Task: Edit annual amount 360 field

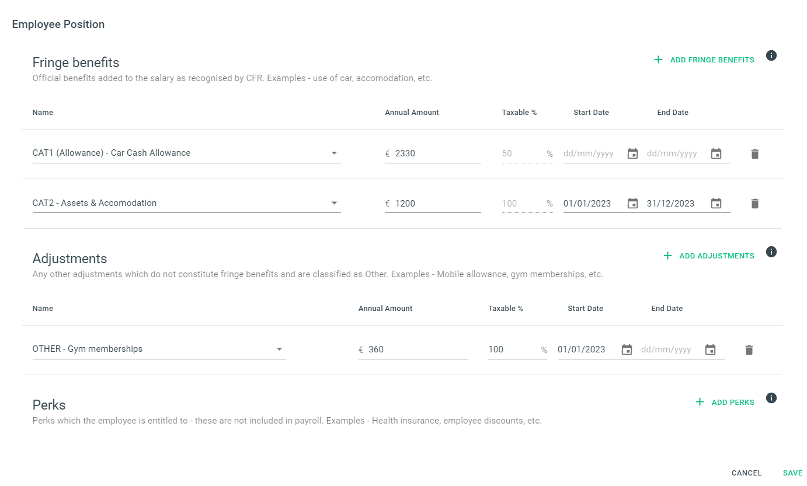Action: [x=413, y=349]
